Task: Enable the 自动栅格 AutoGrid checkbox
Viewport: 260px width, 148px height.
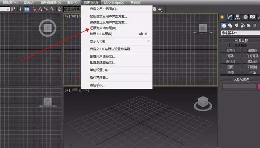Action: [x=230, y=45]
